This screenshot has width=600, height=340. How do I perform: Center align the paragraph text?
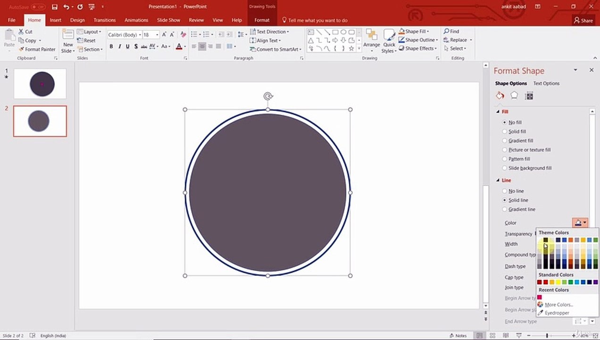202,46
